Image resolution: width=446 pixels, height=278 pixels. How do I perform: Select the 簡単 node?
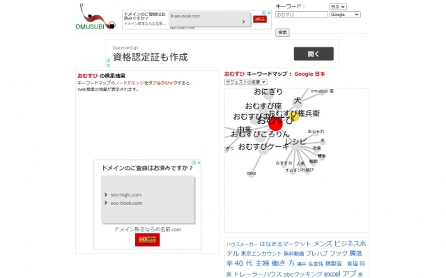[x=322, y=156]
